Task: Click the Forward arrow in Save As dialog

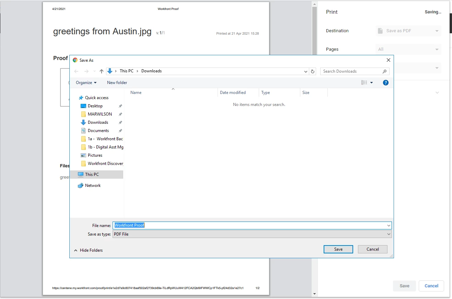Action: (x=86, y=71)
